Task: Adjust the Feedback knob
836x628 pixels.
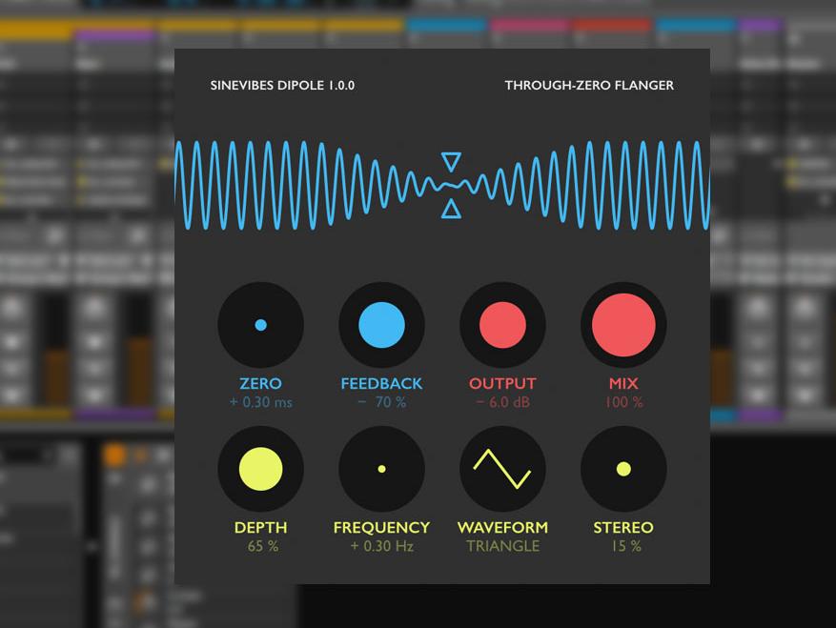Action: tap(381, 325)
